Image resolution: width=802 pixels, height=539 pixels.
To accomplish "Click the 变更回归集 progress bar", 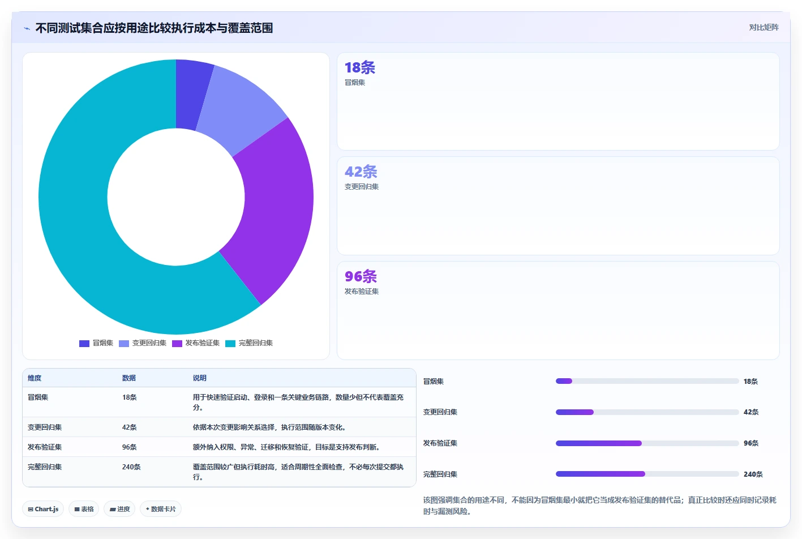I will [x=647, y=412].
